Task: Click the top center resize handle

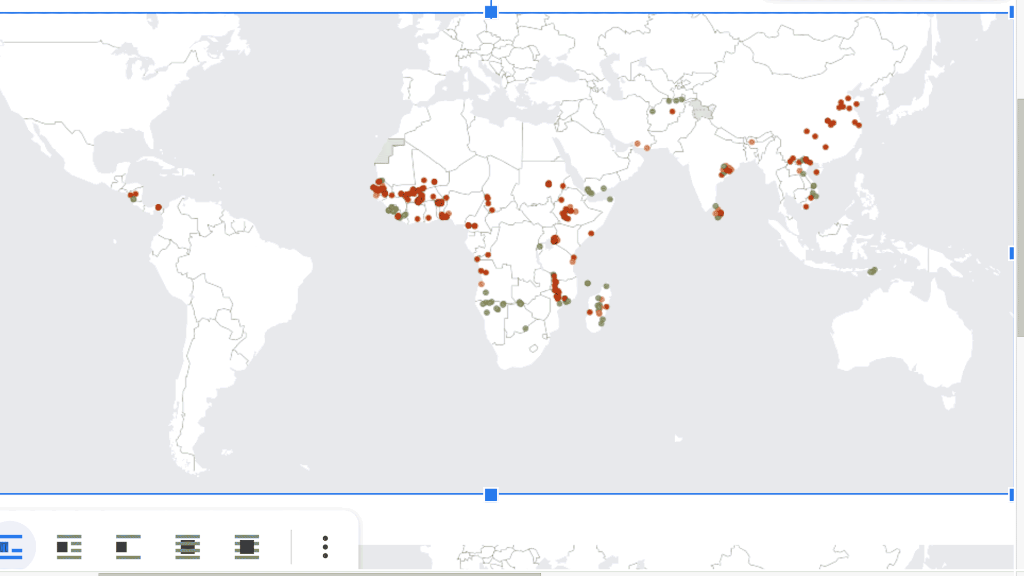Action: [491, 12]
